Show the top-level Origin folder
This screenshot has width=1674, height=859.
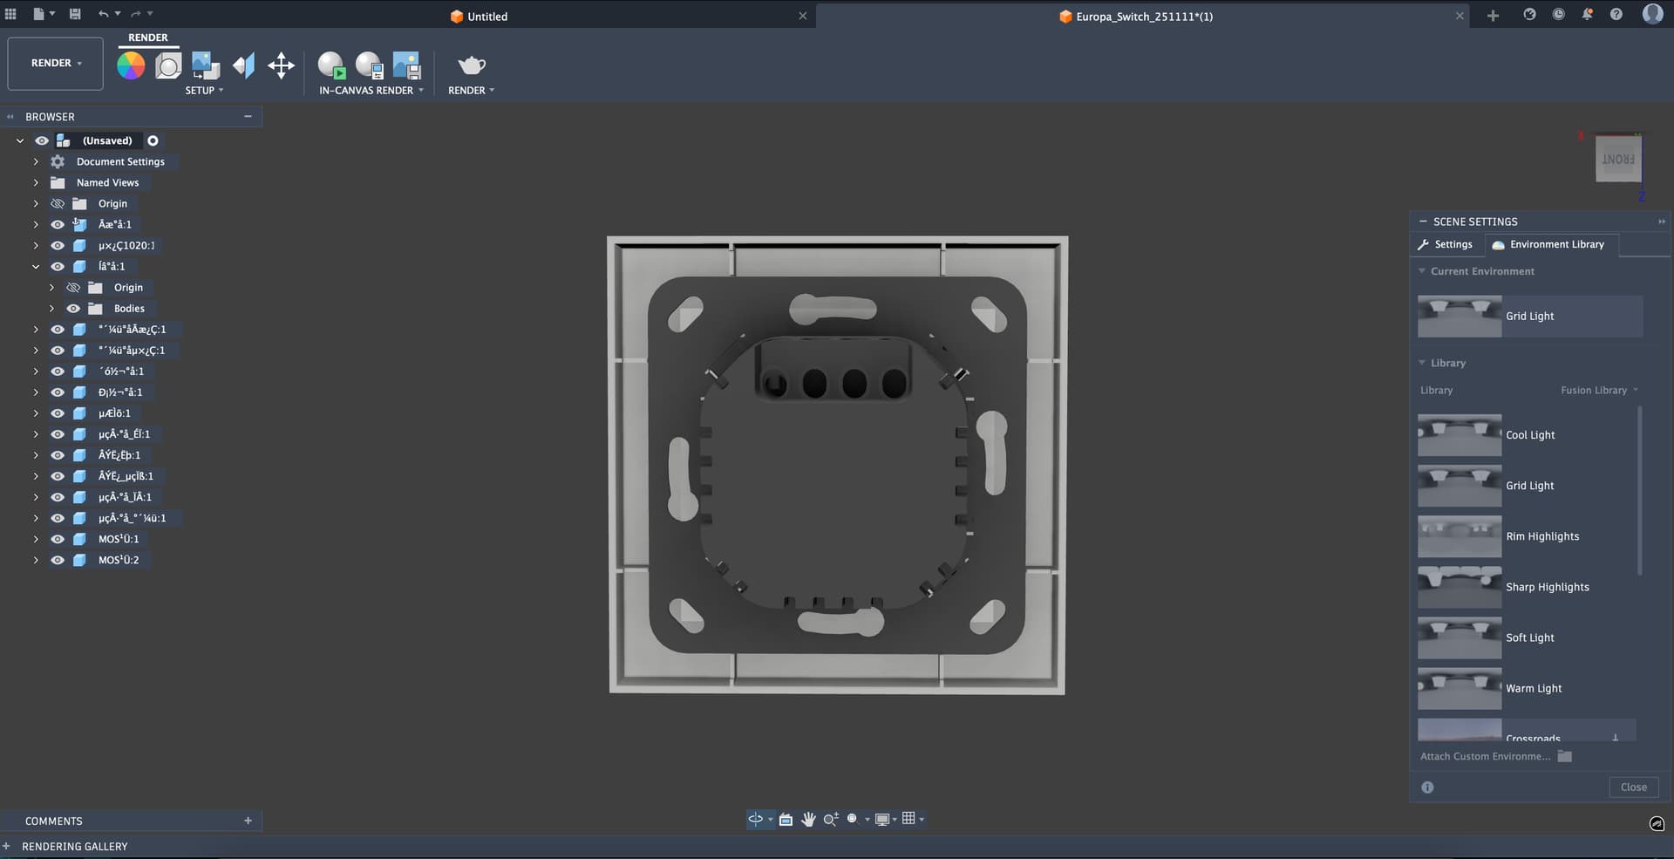pyautogui.click(x=58, y=204)
